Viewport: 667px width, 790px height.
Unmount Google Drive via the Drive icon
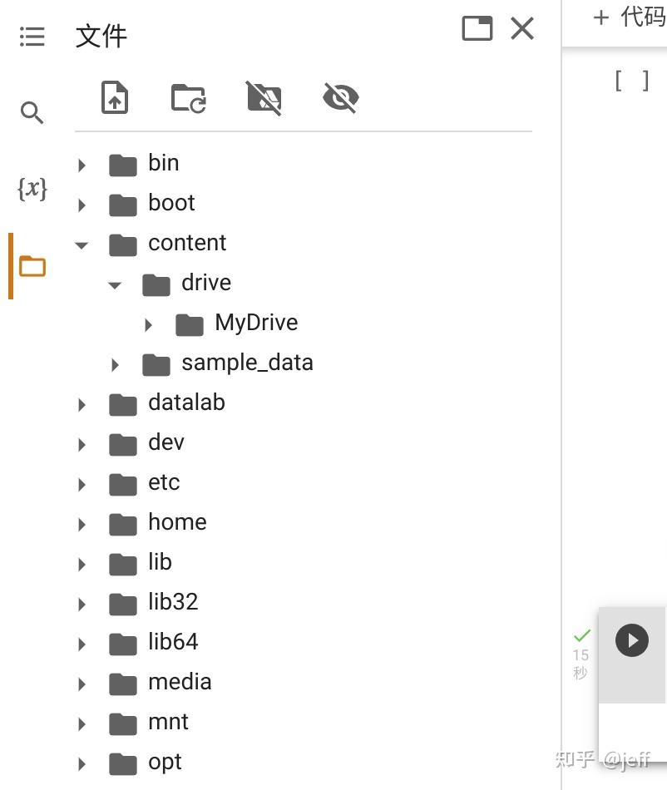pos(264,97)
